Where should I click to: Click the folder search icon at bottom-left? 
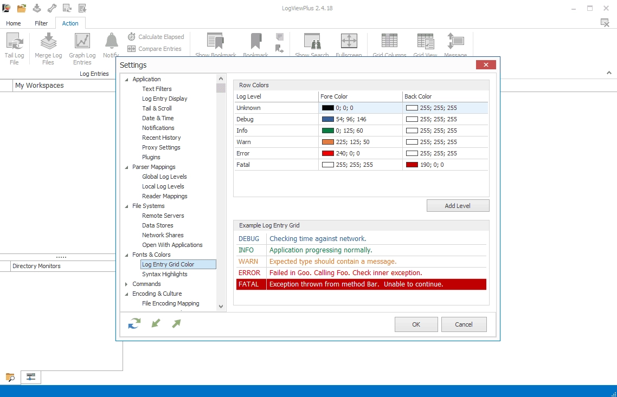point(10,378)
